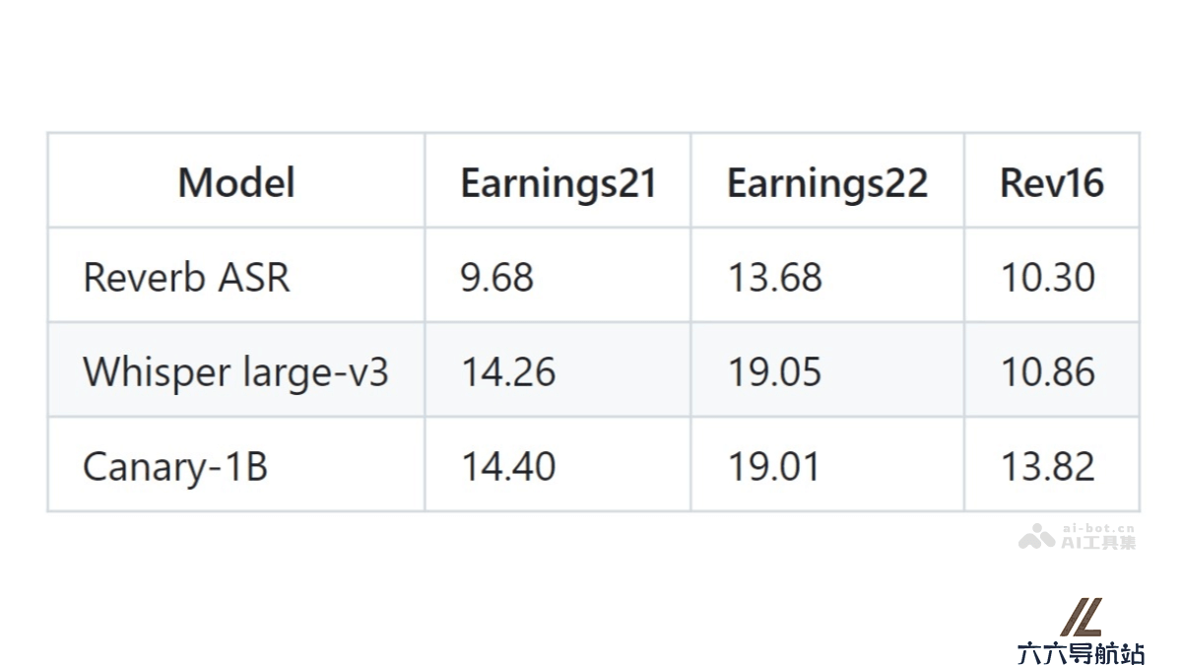
Task: Click the 13.82 cell for Canary-1B
Action: [x=1048, y=466]
